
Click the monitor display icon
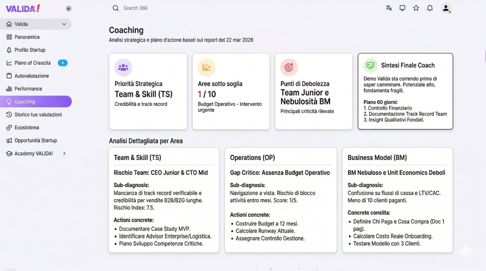click(x=402, y=8)
